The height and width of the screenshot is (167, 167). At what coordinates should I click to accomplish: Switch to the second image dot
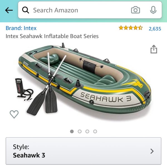pos(80,131)
